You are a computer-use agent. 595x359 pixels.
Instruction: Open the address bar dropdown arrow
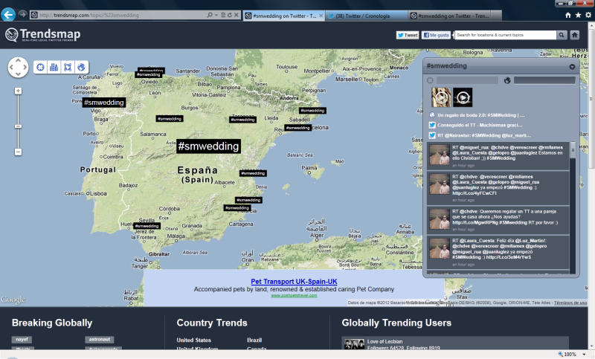tap(216, 15)
